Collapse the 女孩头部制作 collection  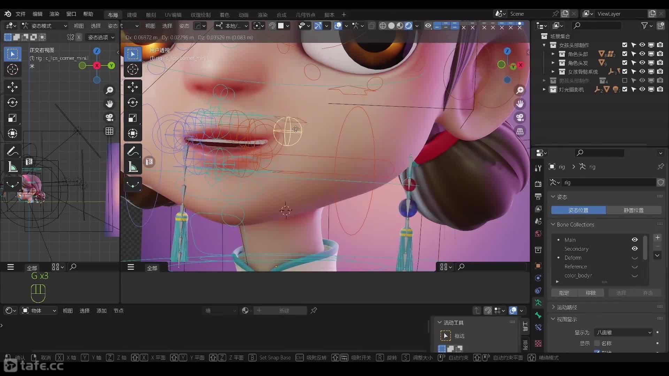coord(544,45)
